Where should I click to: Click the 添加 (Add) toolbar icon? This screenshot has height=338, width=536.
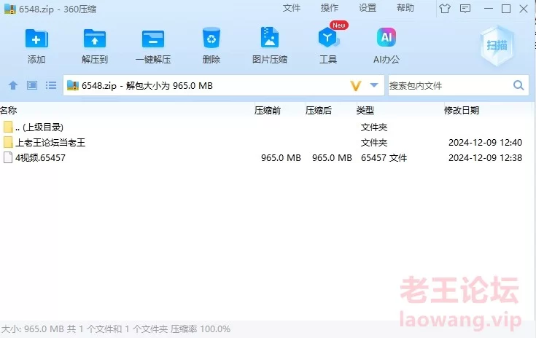(x=36, y=39)
